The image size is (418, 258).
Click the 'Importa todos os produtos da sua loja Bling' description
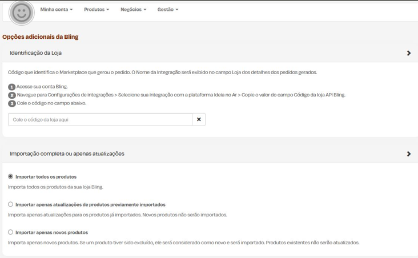(x=55, y=187)
